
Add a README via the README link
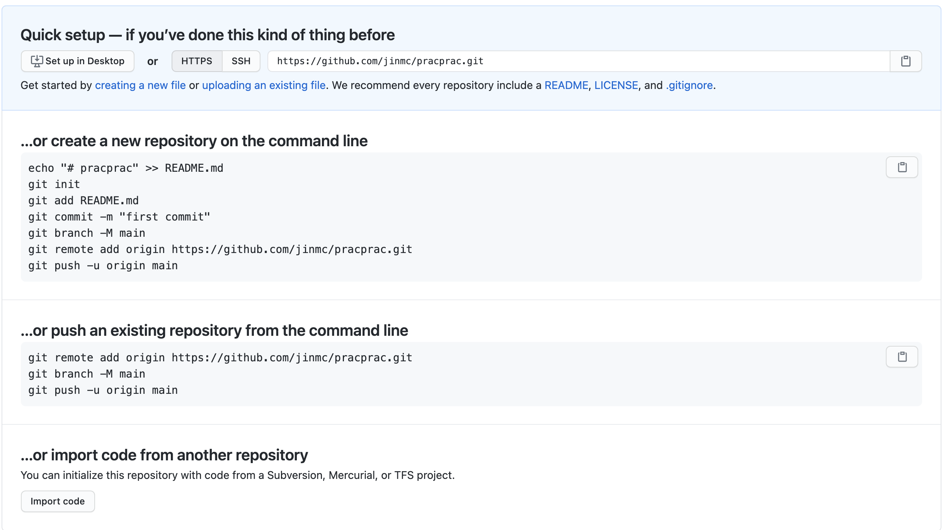566,85
